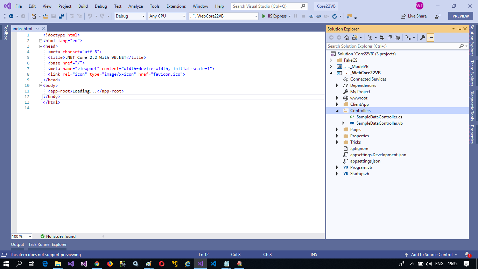
Task: Click the Step Over debug icon
Action: (319, 16)
